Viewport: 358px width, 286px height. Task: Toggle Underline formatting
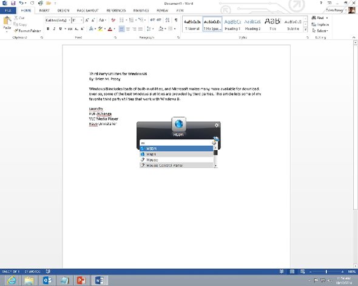pos(60,28)
